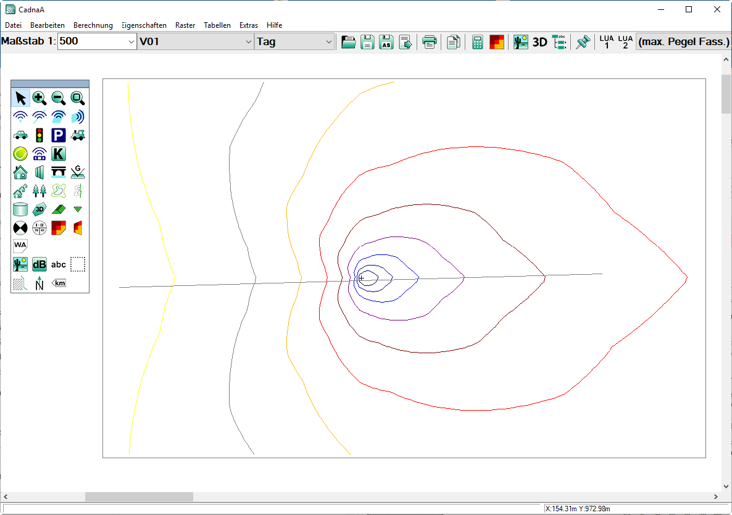Screen dimensions: 732x515
Task: Open the Bearbeiten menu
Action: coord(47,25)
